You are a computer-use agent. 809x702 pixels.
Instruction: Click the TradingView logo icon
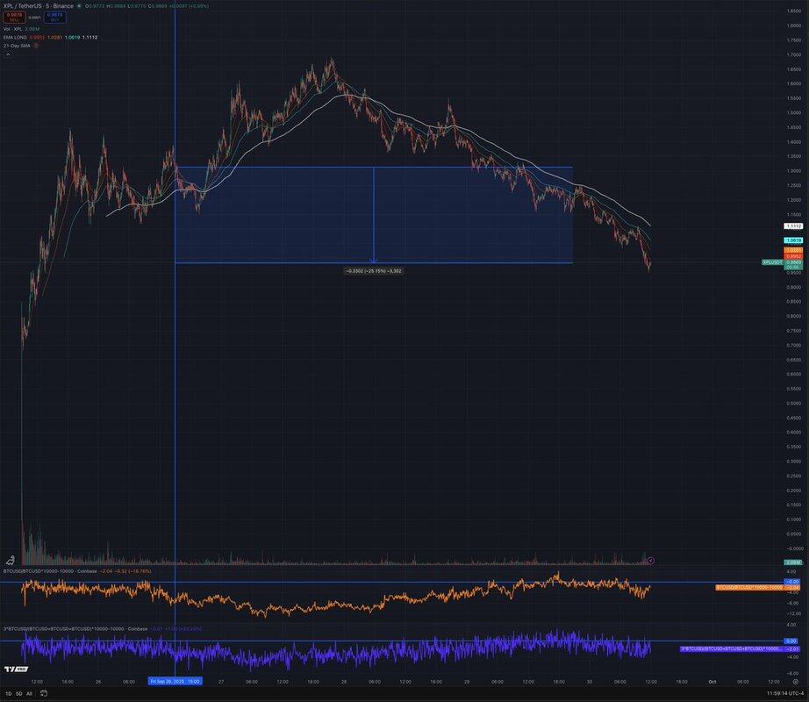(x=11, y=670)
